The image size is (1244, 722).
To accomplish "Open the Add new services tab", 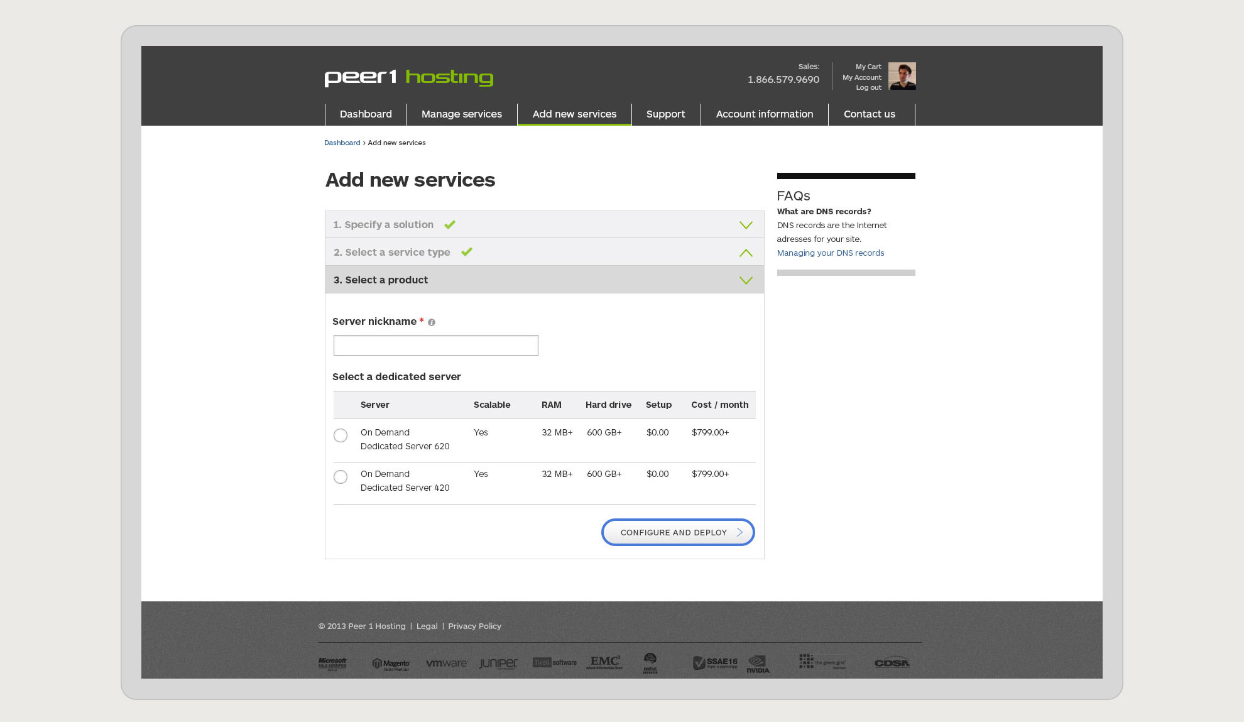I will tap(574, 114).
